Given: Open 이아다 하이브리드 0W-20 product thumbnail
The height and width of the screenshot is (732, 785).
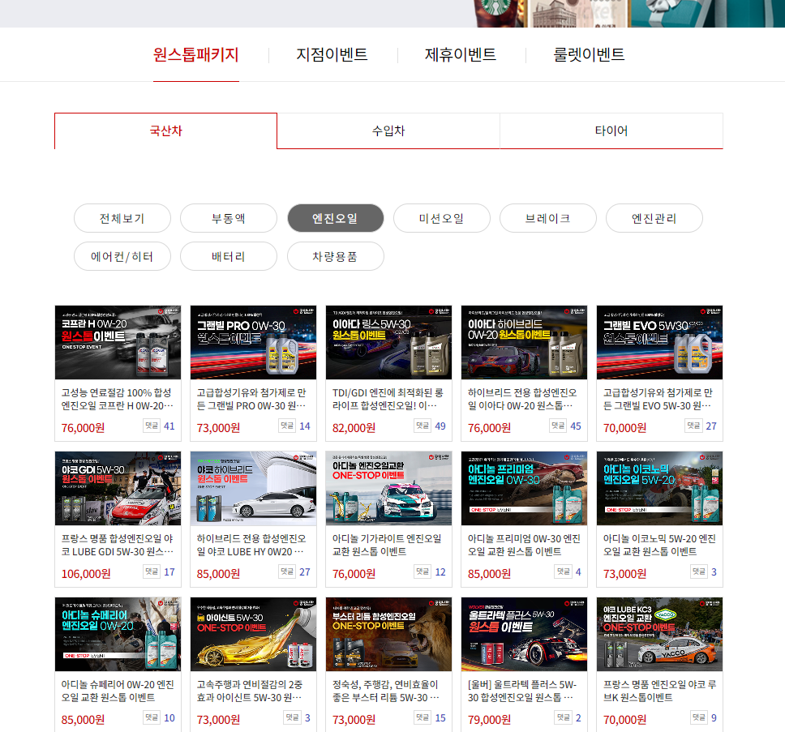Looking at the screenshot, I should click(524, 342).
